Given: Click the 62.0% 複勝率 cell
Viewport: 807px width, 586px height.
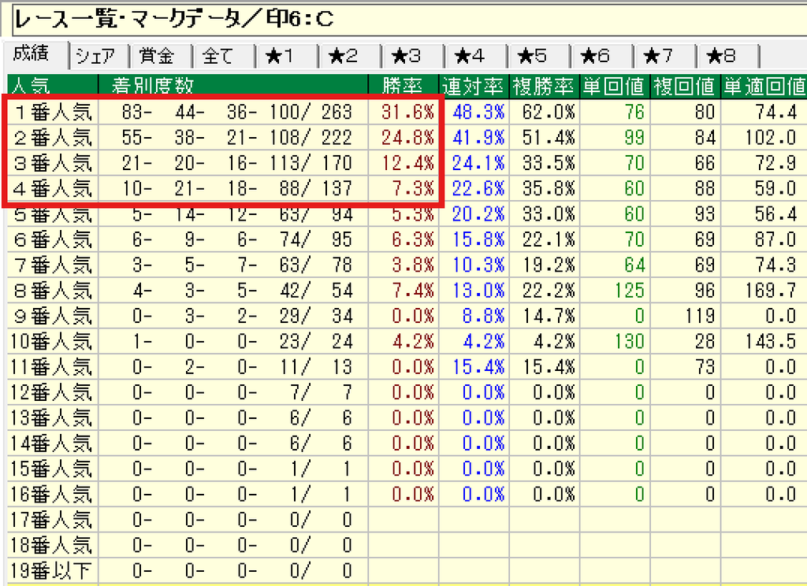Looking at the screenshot, I should tap(544, 112).
